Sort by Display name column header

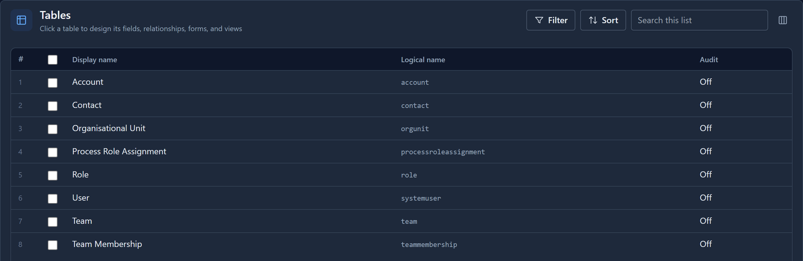[x=94, y=59]
